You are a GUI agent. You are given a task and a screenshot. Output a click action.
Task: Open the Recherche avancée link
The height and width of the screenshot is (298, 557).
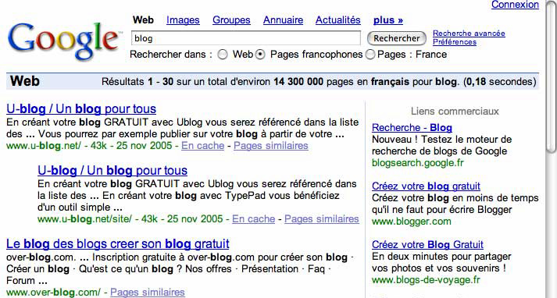(469, 34)
